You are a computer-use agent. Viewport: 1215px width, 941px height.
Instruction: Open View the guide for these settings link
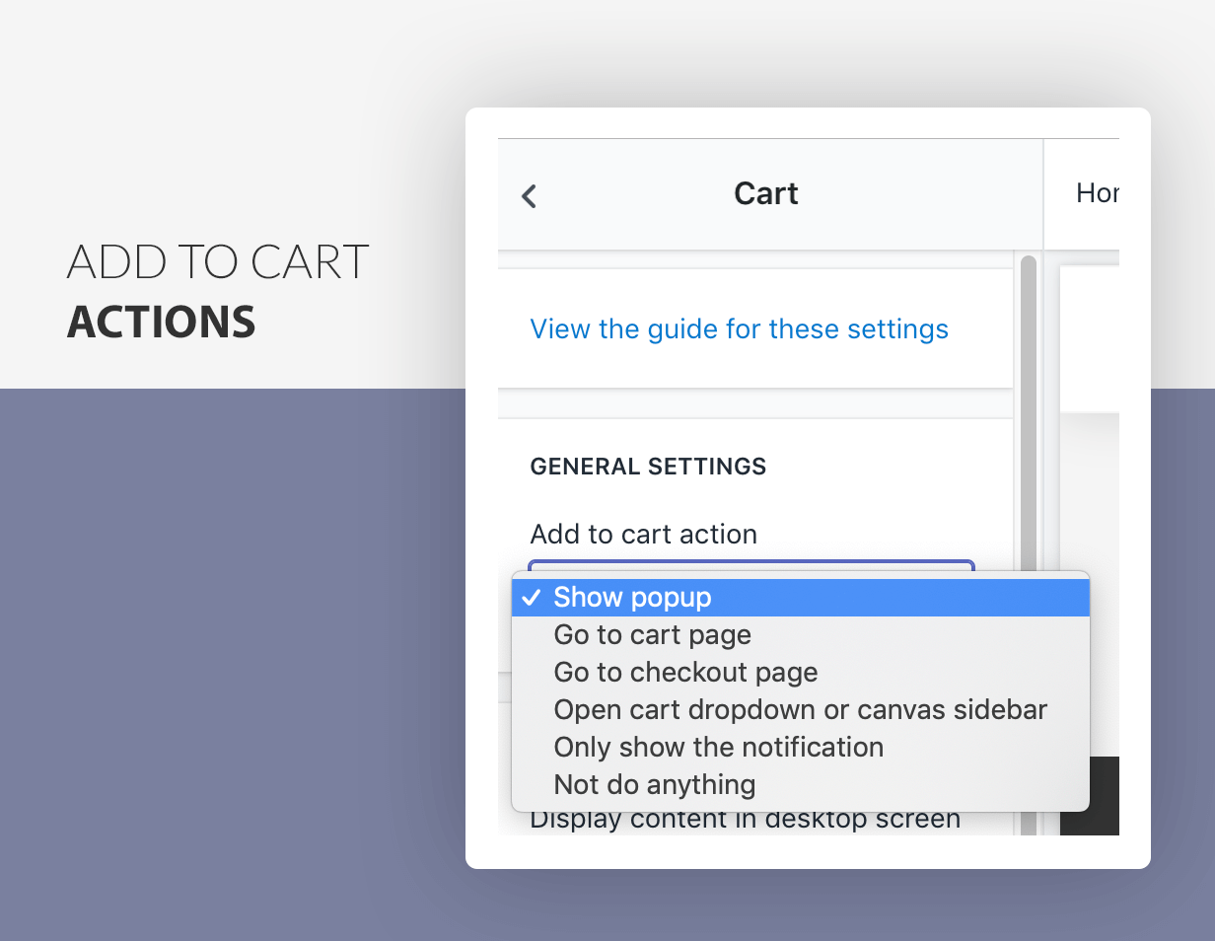tap(739, 329)
